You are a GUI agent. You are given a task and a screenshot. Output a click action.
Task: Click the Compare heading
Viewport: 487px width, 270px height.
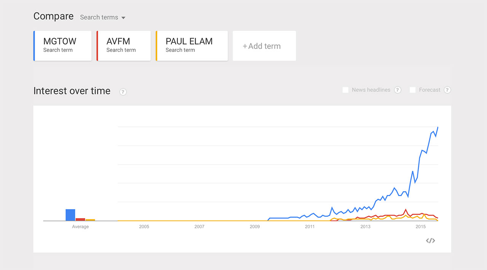[x=53, y=16]
